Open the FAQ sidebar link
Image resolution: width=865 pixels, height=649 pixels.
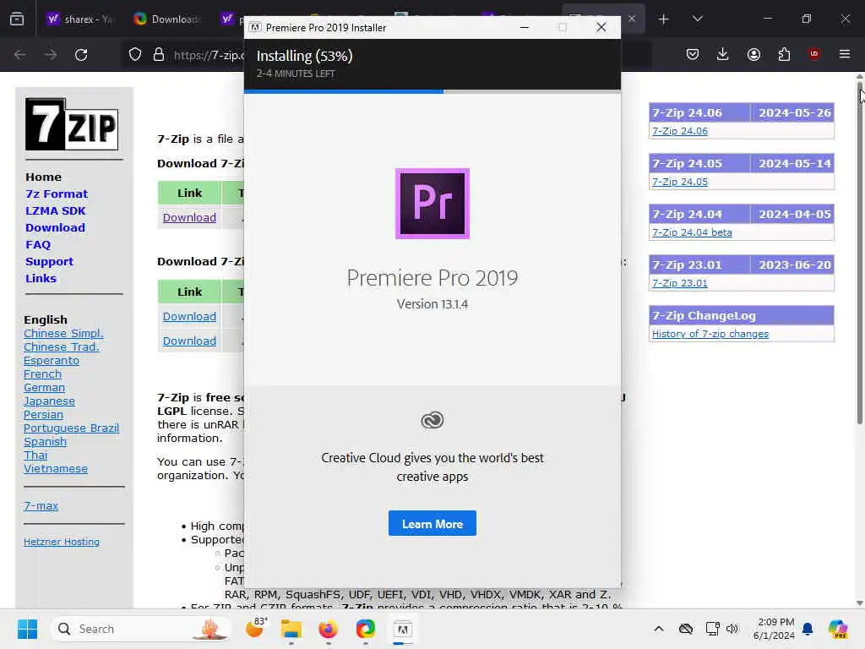click(38, 244)
